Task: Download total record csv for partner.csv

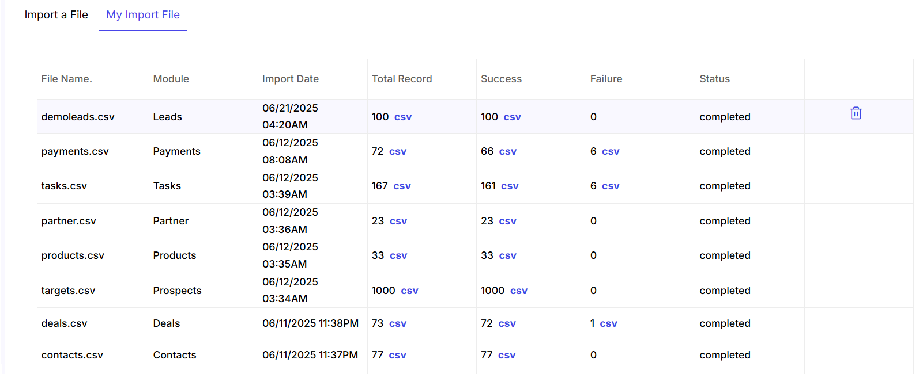Action: point(398,221)
